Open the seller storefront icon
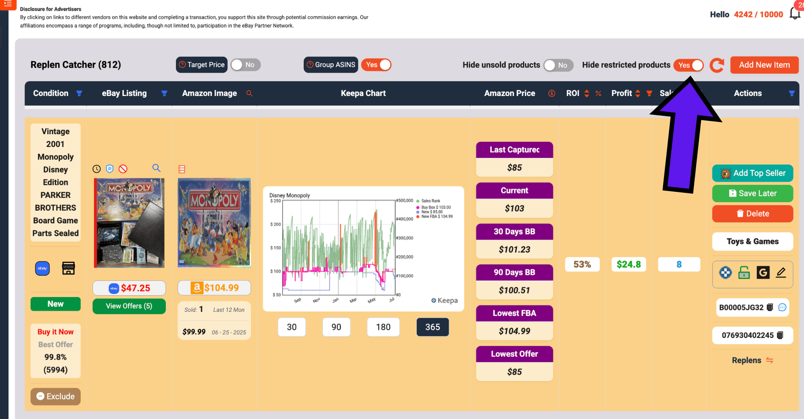The width and height of the screenshot is (804, 419). coord(68,268)
